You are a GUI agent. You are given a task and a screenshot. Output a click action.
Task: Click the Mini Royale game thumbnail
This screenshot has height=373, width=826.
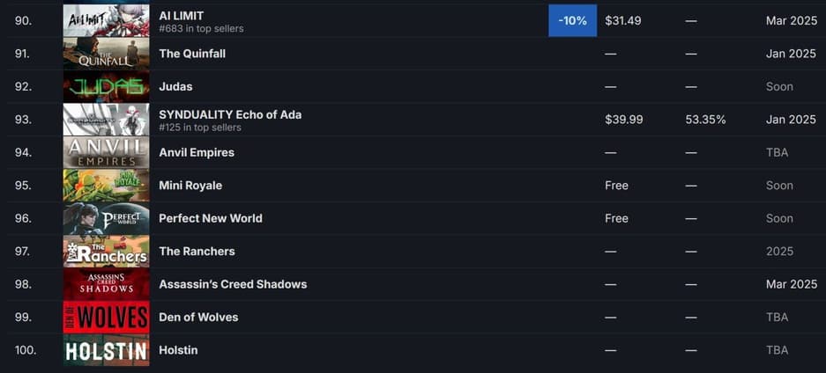[x=106, y=186]
